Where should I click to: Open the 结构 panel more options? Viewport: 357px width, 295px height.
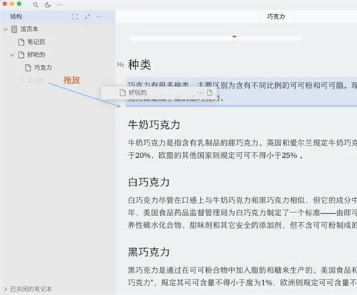coord(99,16)
